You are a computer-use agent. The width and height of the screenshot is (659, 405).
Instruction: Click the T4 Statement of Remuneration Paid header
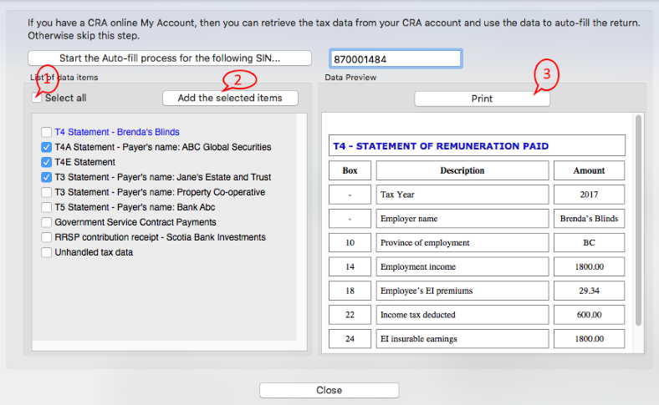pos(477,146)
